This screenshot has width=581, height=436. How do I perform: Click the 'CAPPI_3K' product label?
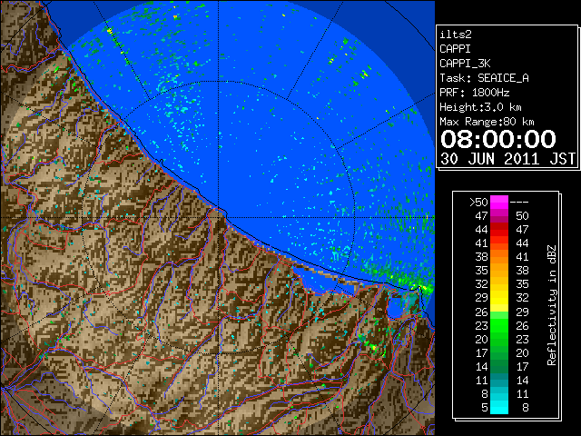point(465,64)
